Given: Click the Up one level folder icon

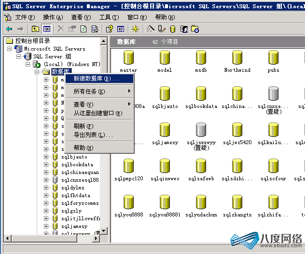Looking at the screenshot, I should coord(35,29).
